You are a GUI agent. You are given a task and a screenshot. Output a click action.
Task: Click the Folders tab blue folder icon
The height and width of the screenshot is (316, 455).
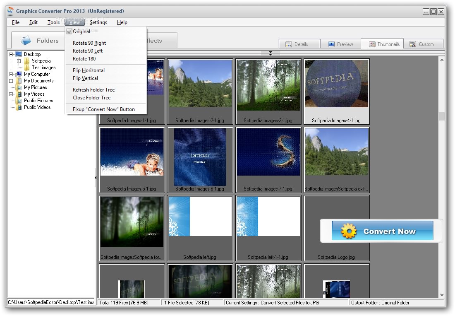(x=26, y=40)
